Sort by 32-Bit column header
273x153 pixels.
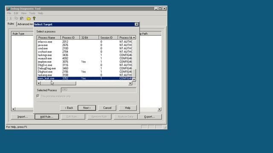[89, 38]
